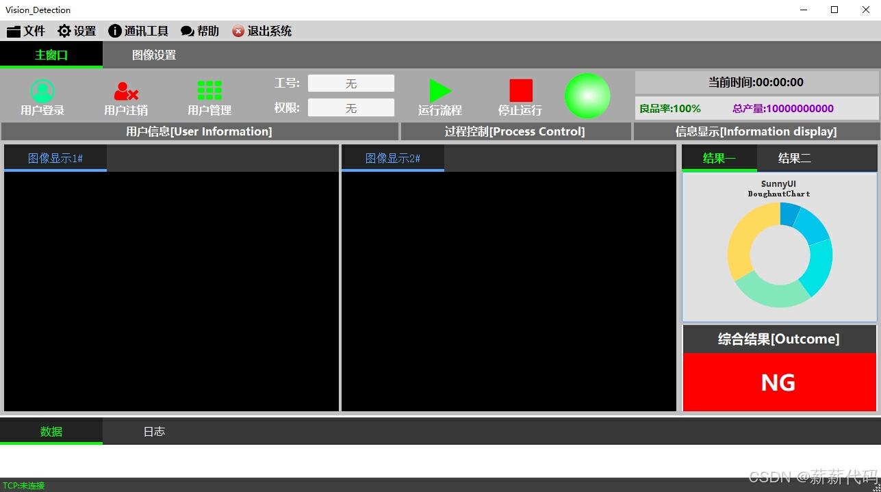Switch to the 日志 log tab
881x492 pixels.
(x=153, y=431)
